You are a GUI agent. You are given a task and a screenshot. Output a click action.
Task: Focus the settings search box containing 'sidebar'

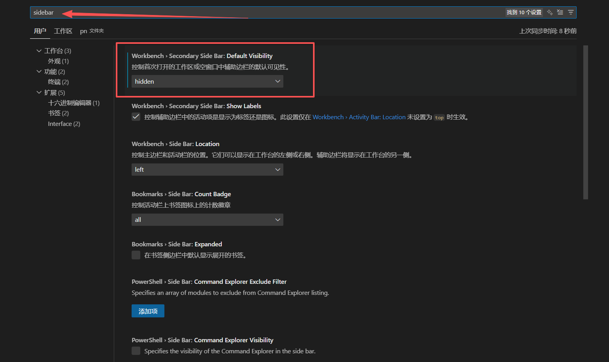pos(303,12)
